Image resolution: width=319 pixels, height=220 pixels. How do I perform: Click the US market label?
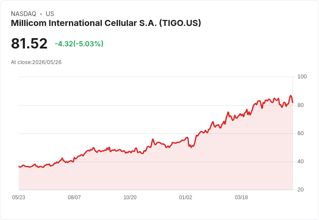pos(50,14)
